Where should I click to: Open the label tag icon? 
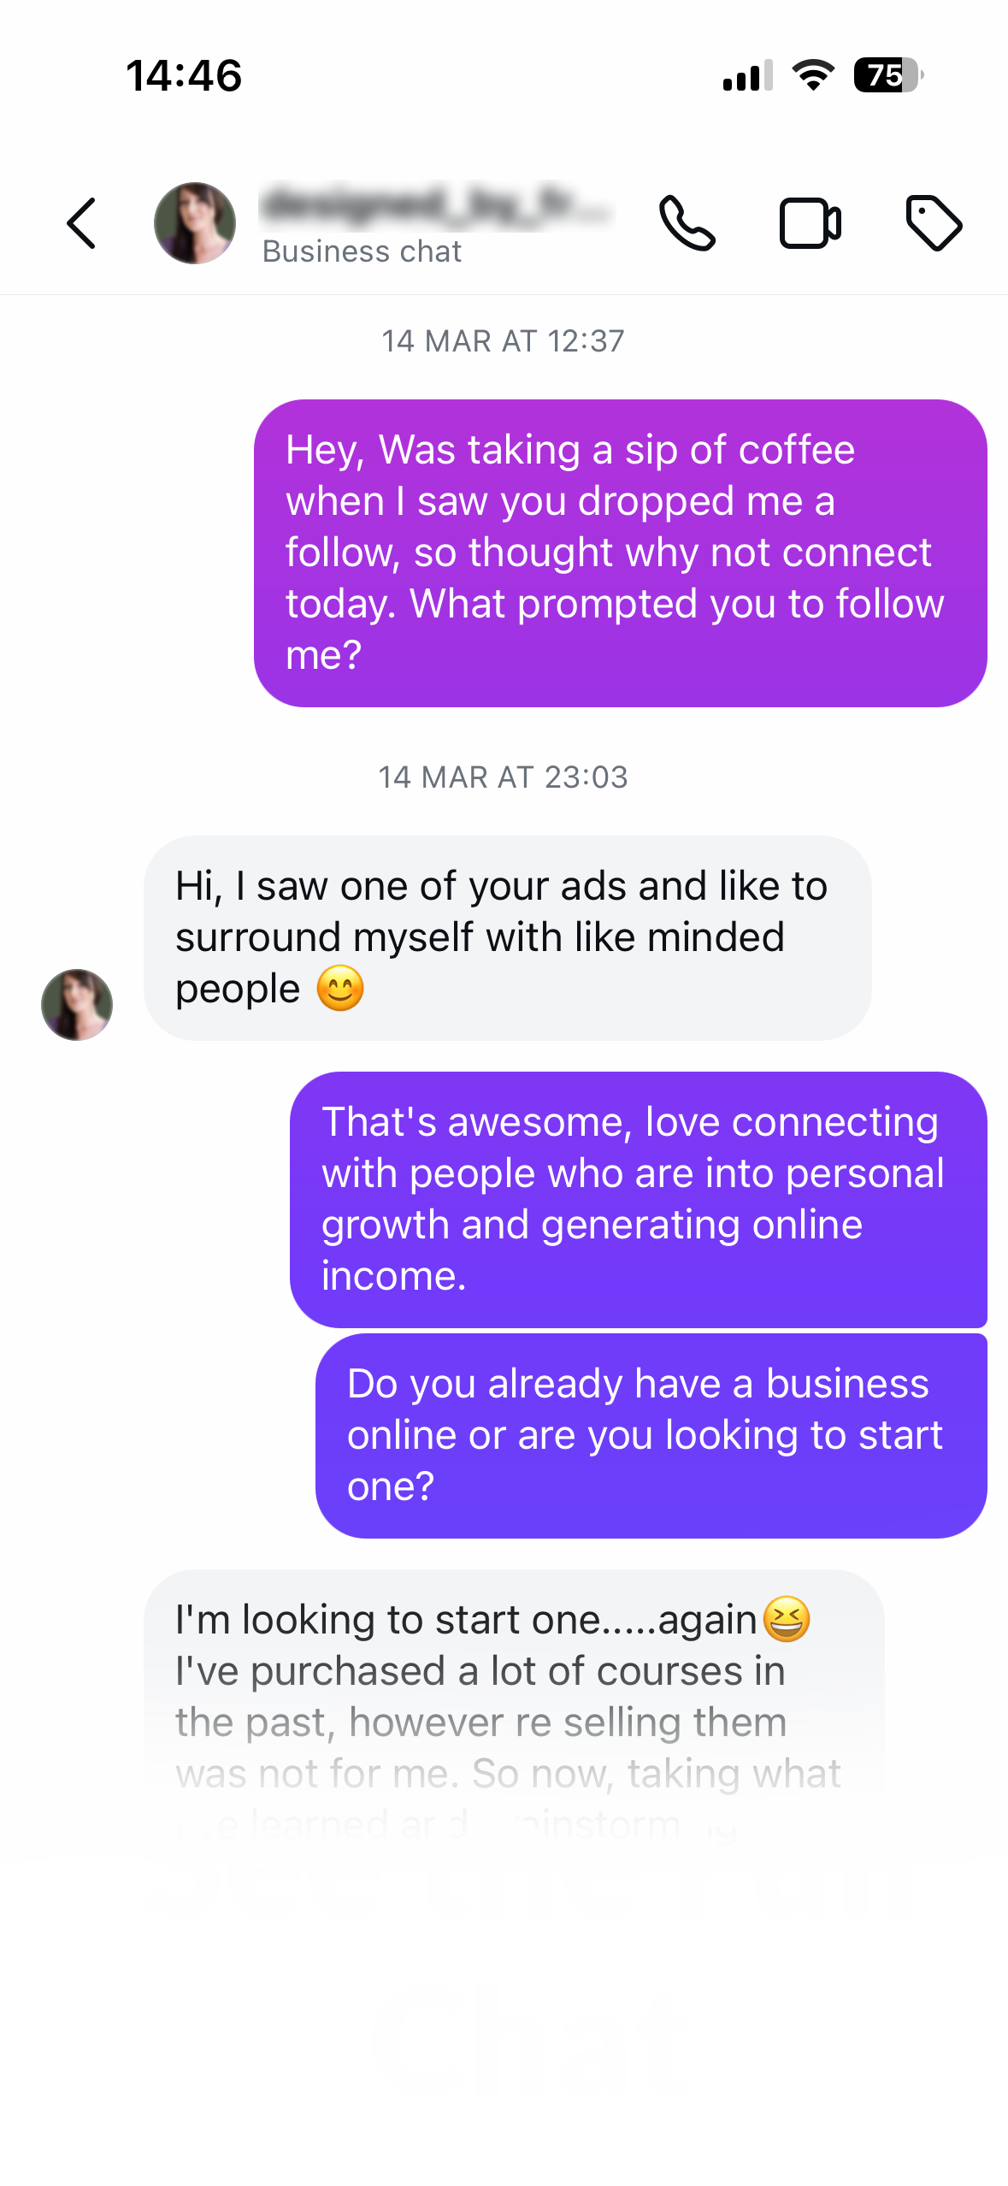934,223
